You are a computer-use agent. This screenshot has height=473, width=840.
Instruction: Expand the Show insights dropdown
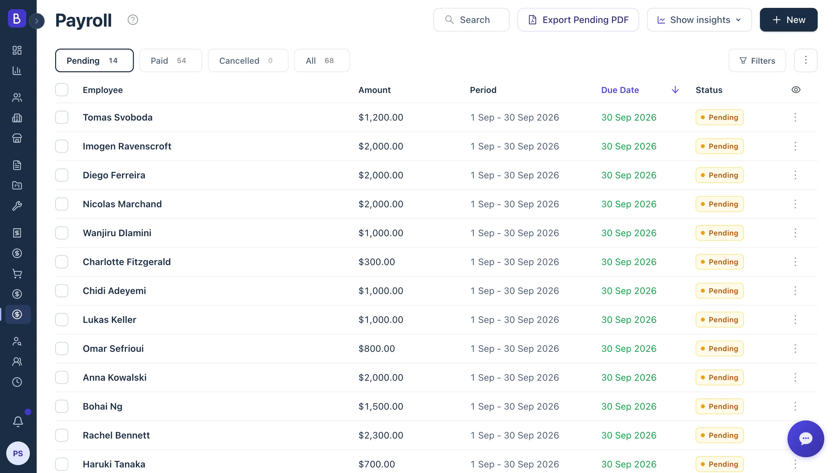coord(699,20)
